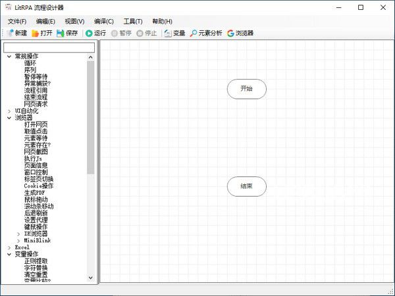Select 键鼠操作 activity
The height and width of the screenshot is (296, 395).
(x=36, y=227)
